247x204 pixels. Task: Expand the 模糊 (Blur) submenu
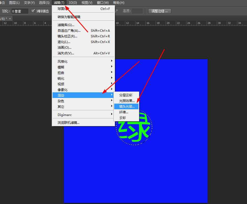point(61,67)
